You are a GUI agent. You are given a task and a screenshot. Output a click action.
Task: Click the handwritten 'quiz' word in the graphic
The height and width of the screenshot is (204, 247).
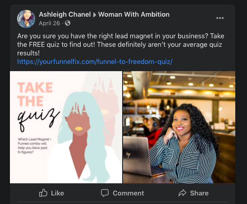(39, 120)
